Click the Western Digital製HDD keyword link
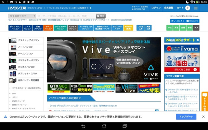The height and width of the screenshot is (130, 208). (x=121, y=20)
